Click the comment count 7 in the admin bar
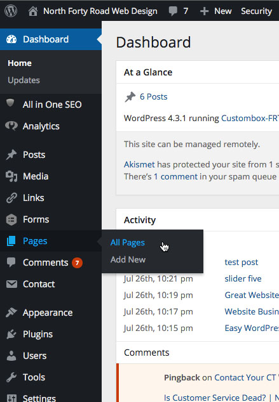The height and width of the screenshot is (402, 279). tap(186, 11)
